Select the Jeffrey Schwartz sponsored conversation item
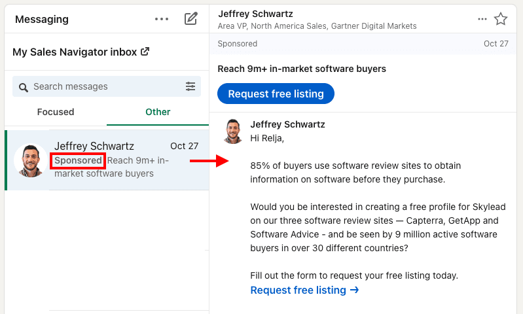Image resolution: width=523 pixels, height=314 pixels. coord(107,160)
